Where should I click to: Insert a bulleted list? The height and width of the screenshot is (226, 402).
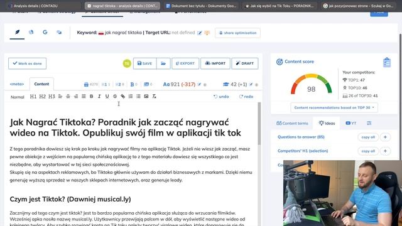click(x=138, y=97)
